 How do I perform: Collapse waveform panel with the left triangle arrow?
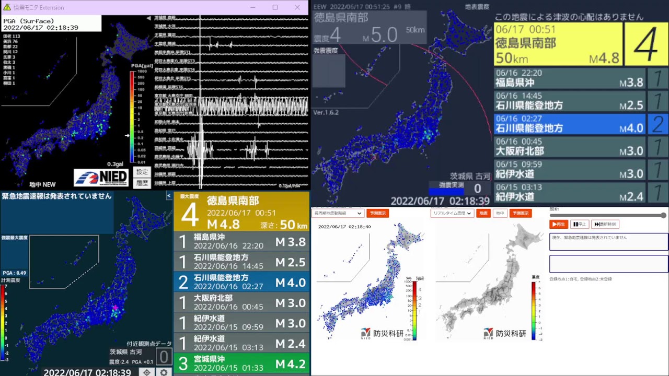click(x=148, y=18)
